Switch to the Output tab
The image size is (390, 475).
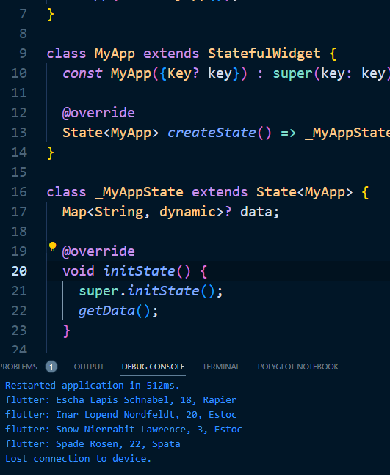click(x=89, y=367)
